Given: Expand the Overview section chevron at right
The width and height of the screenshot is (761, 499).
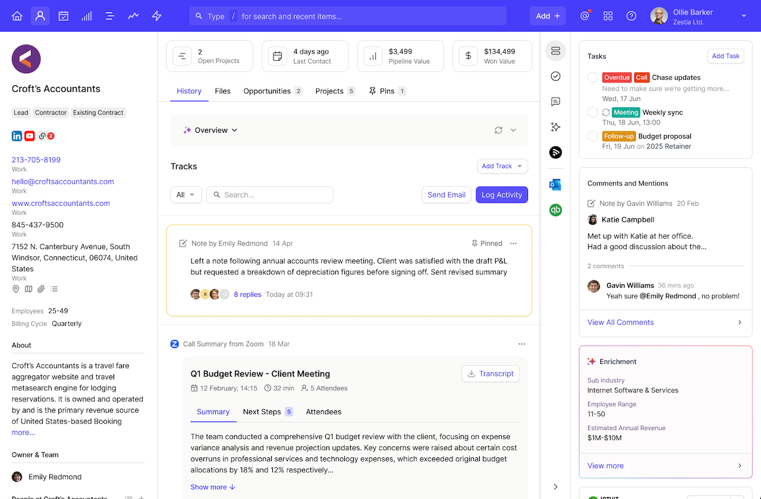Looking at the screenshot, I should point(514,130).
